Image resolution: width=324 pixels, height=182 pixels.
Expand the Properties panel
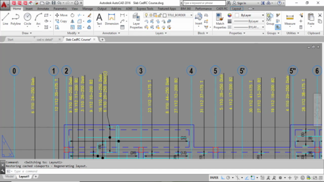point(237,33)
